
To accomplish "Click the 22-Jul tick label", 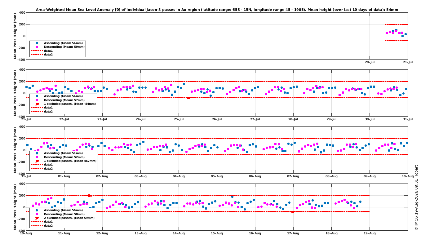I will (x=64, y=119).
